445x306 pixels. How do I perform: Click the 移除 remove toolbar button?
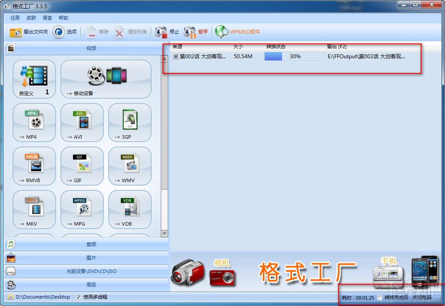(97, 32)
